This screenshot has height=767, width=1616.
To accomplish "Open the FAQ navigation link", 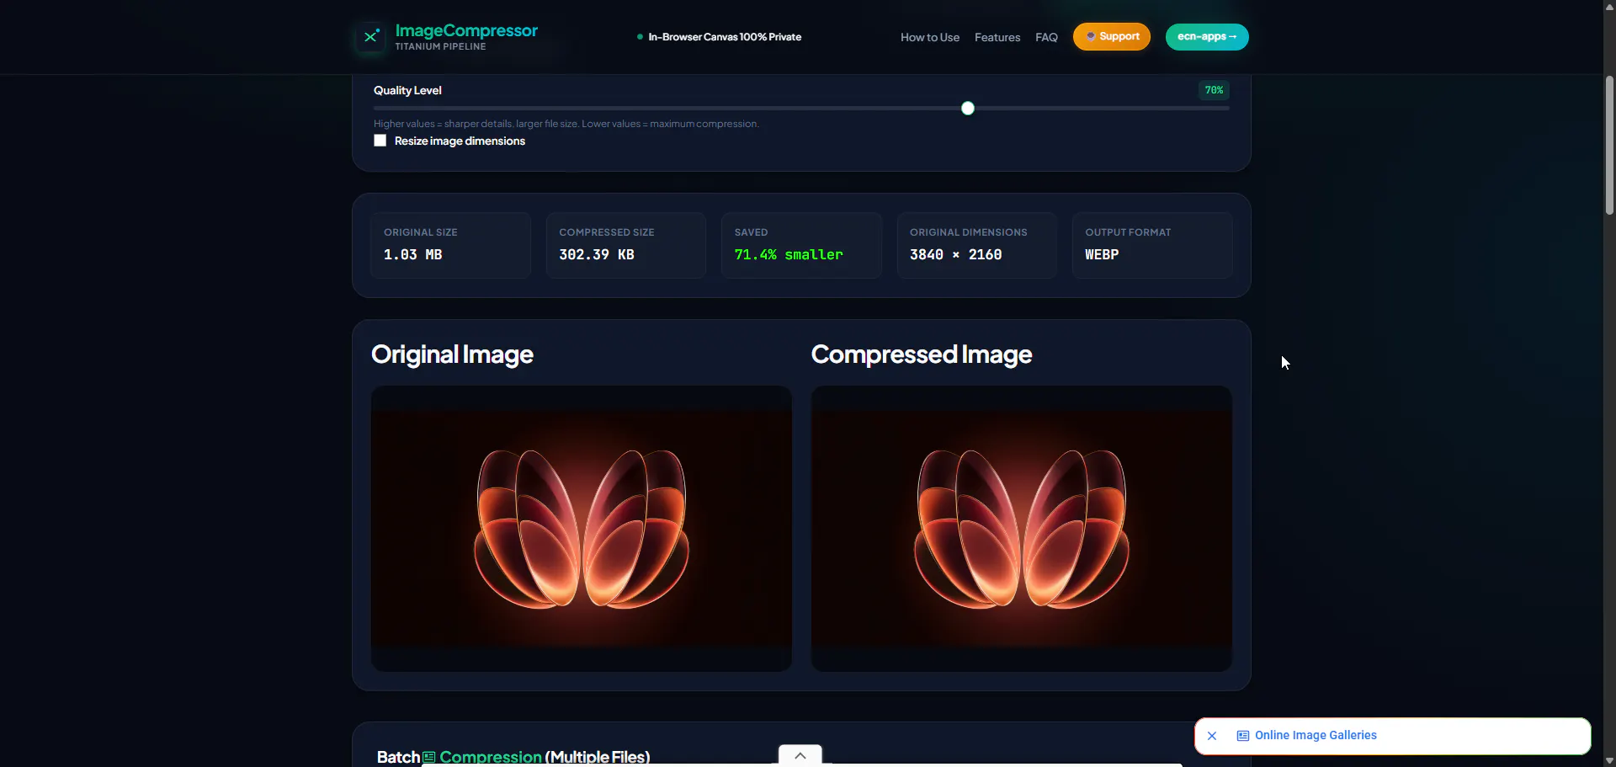I will [x=1046, y=37].
